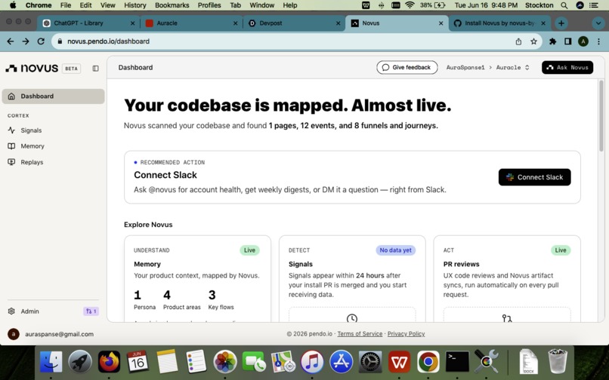This screenshot has height=380, width=609.
Task: Open WPS Office from the dock
Action: 399,362
